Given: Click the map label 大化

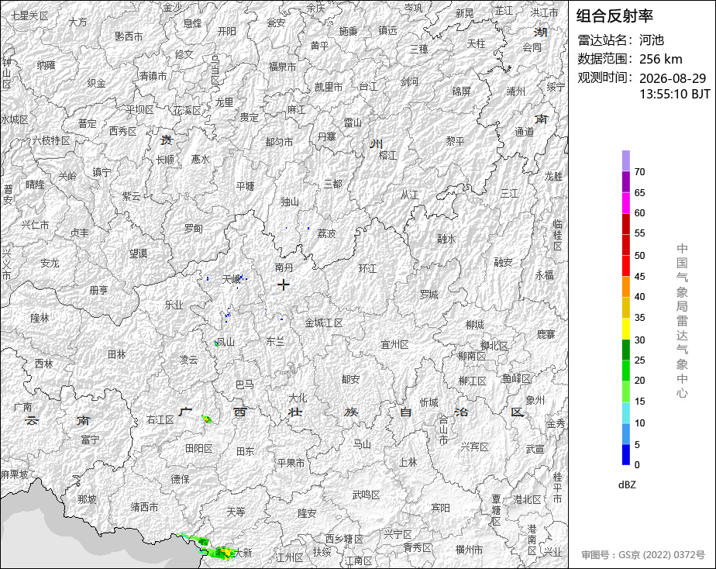Looking at the screenshot, I should 298,398.
